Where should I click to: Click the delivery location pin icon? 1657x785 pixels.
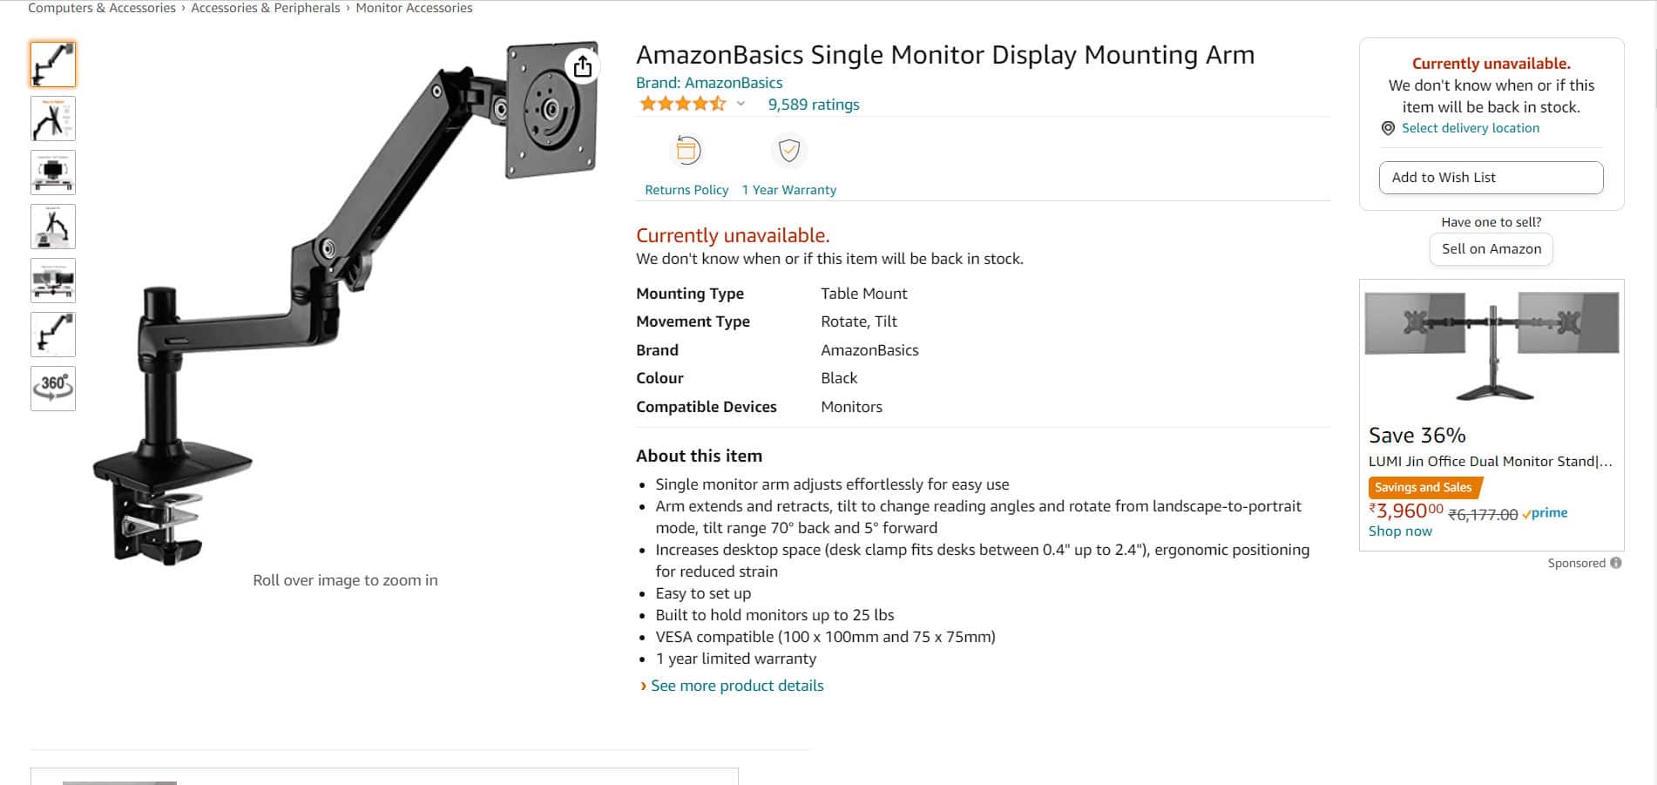[1390, 128]
